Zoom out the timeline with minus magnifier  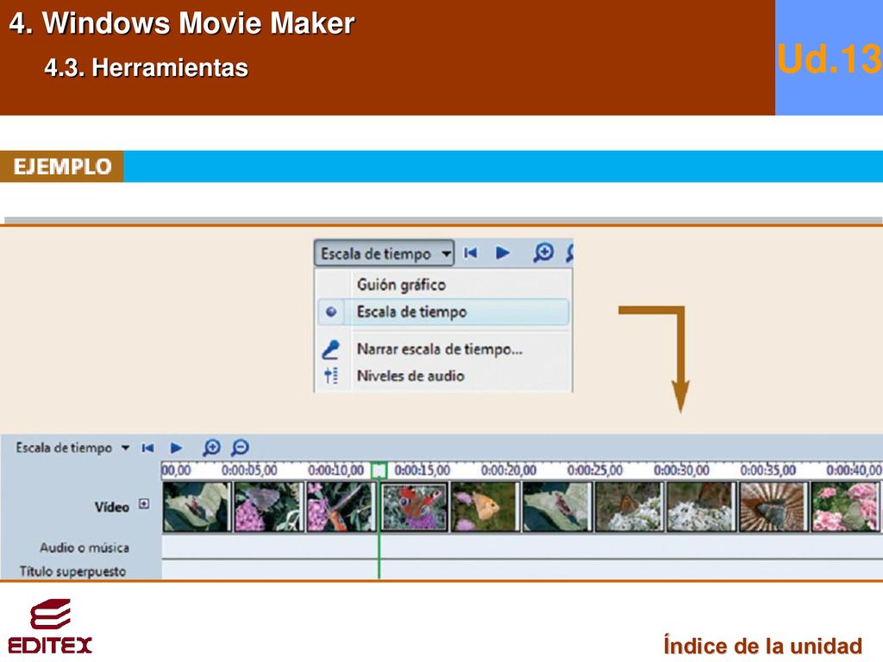tap(240, 447)
